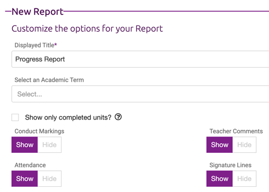Set Attendance to Show
Image resolution: width=269 pixels, height=192 pixels.
point(25,179)
